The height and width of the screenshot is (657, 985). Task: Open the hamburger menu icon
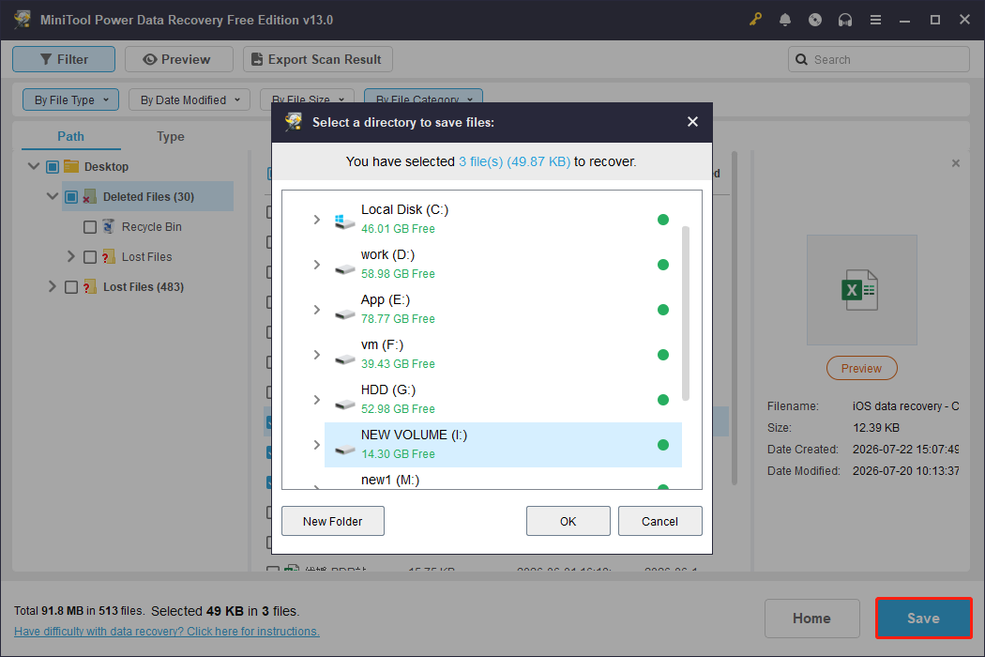[x=875, y=20]
